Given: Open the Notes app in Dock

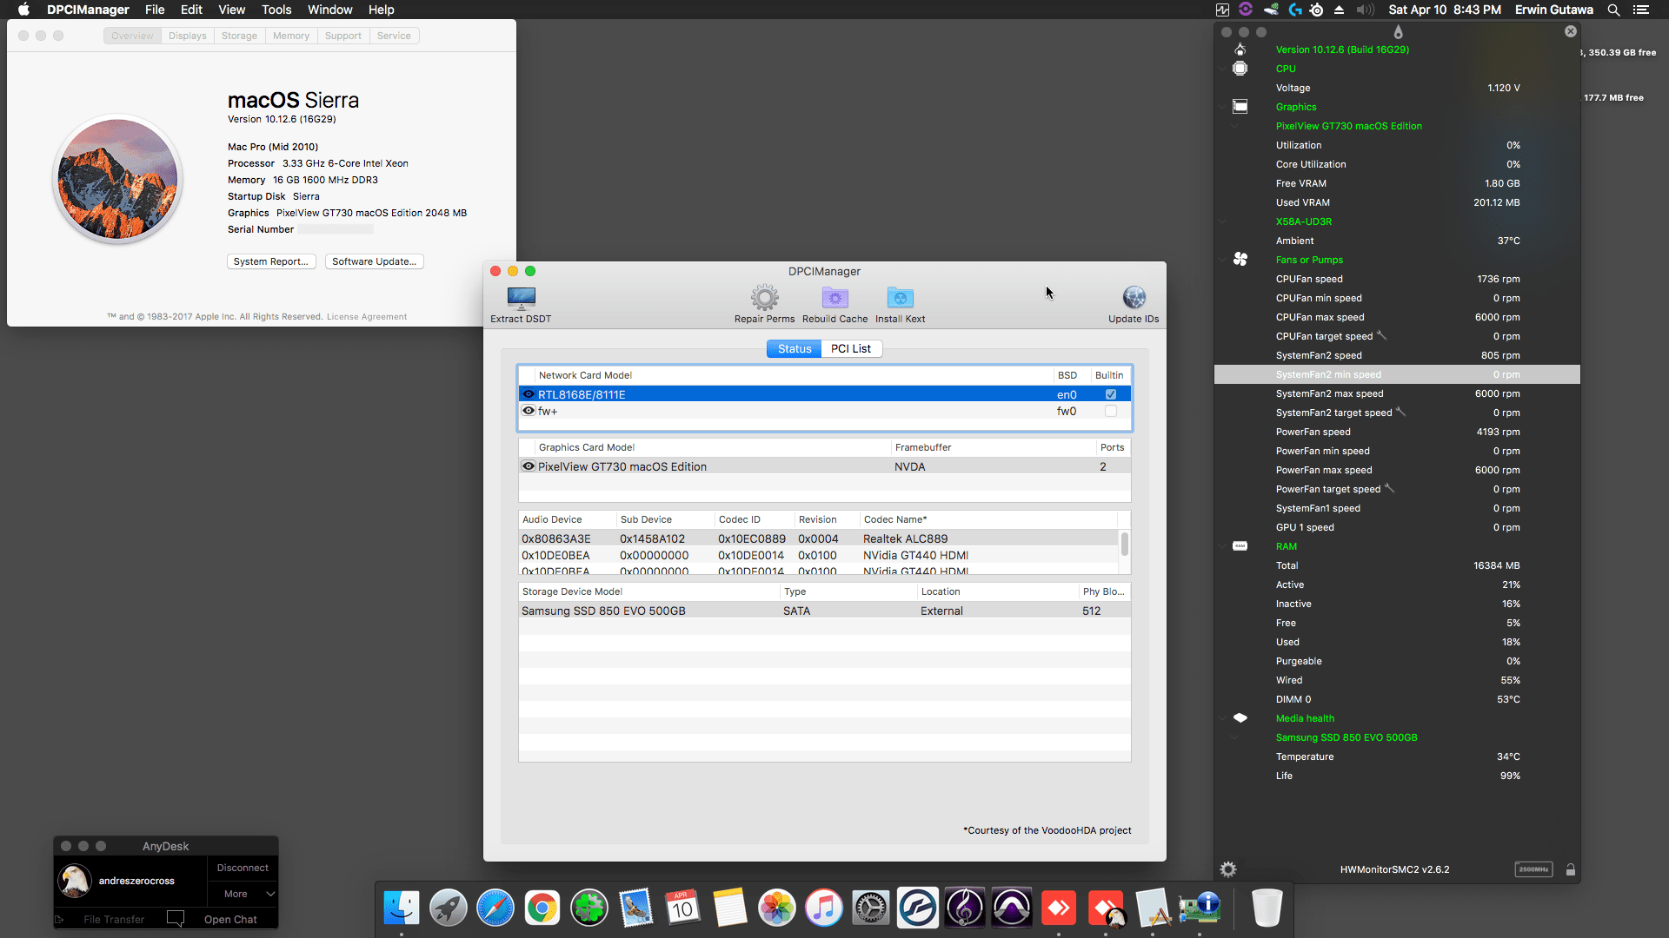Looking at the screenshot, I should 730,908.
